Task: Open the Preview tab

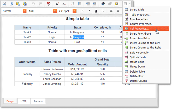Action: tap(38, 101)
